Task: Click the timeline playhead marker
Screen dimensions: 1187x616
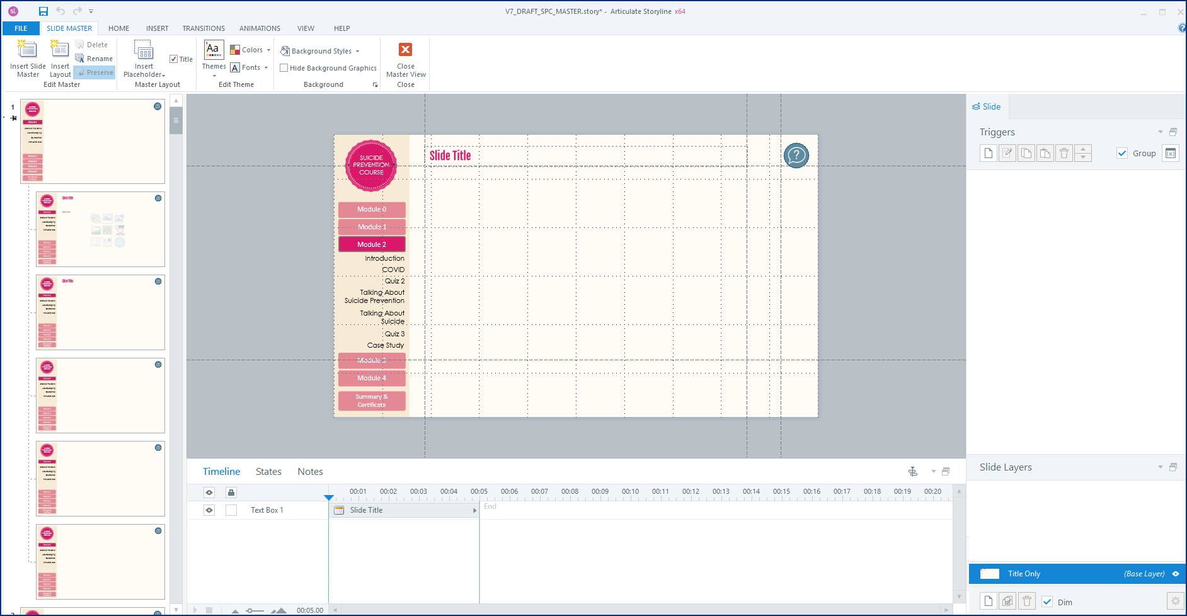Action: point(329,498)
